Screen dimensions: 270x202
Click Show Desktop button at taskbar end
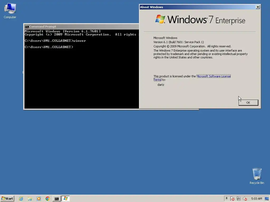[x=267, y=199]
